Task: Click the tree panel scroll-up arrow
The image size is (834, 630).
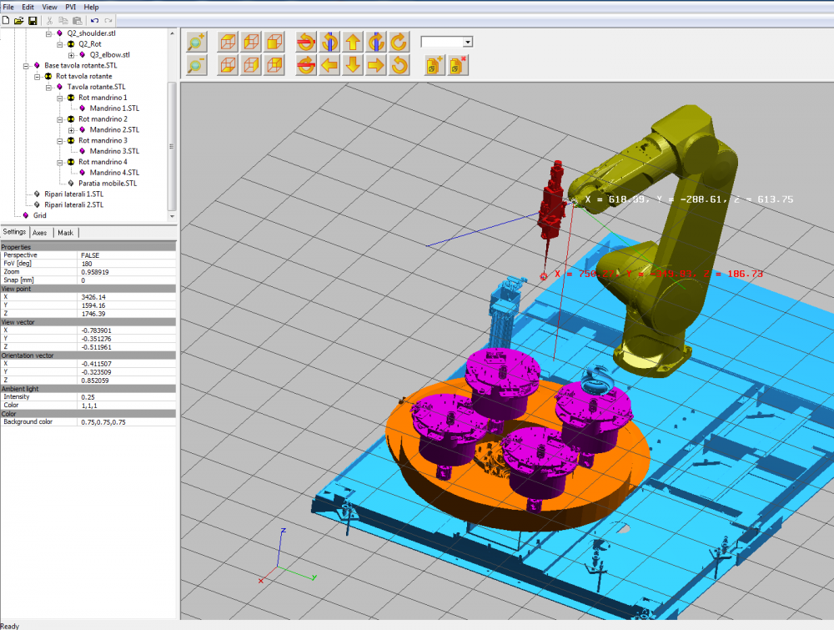Action: click(x=172, y=33)
